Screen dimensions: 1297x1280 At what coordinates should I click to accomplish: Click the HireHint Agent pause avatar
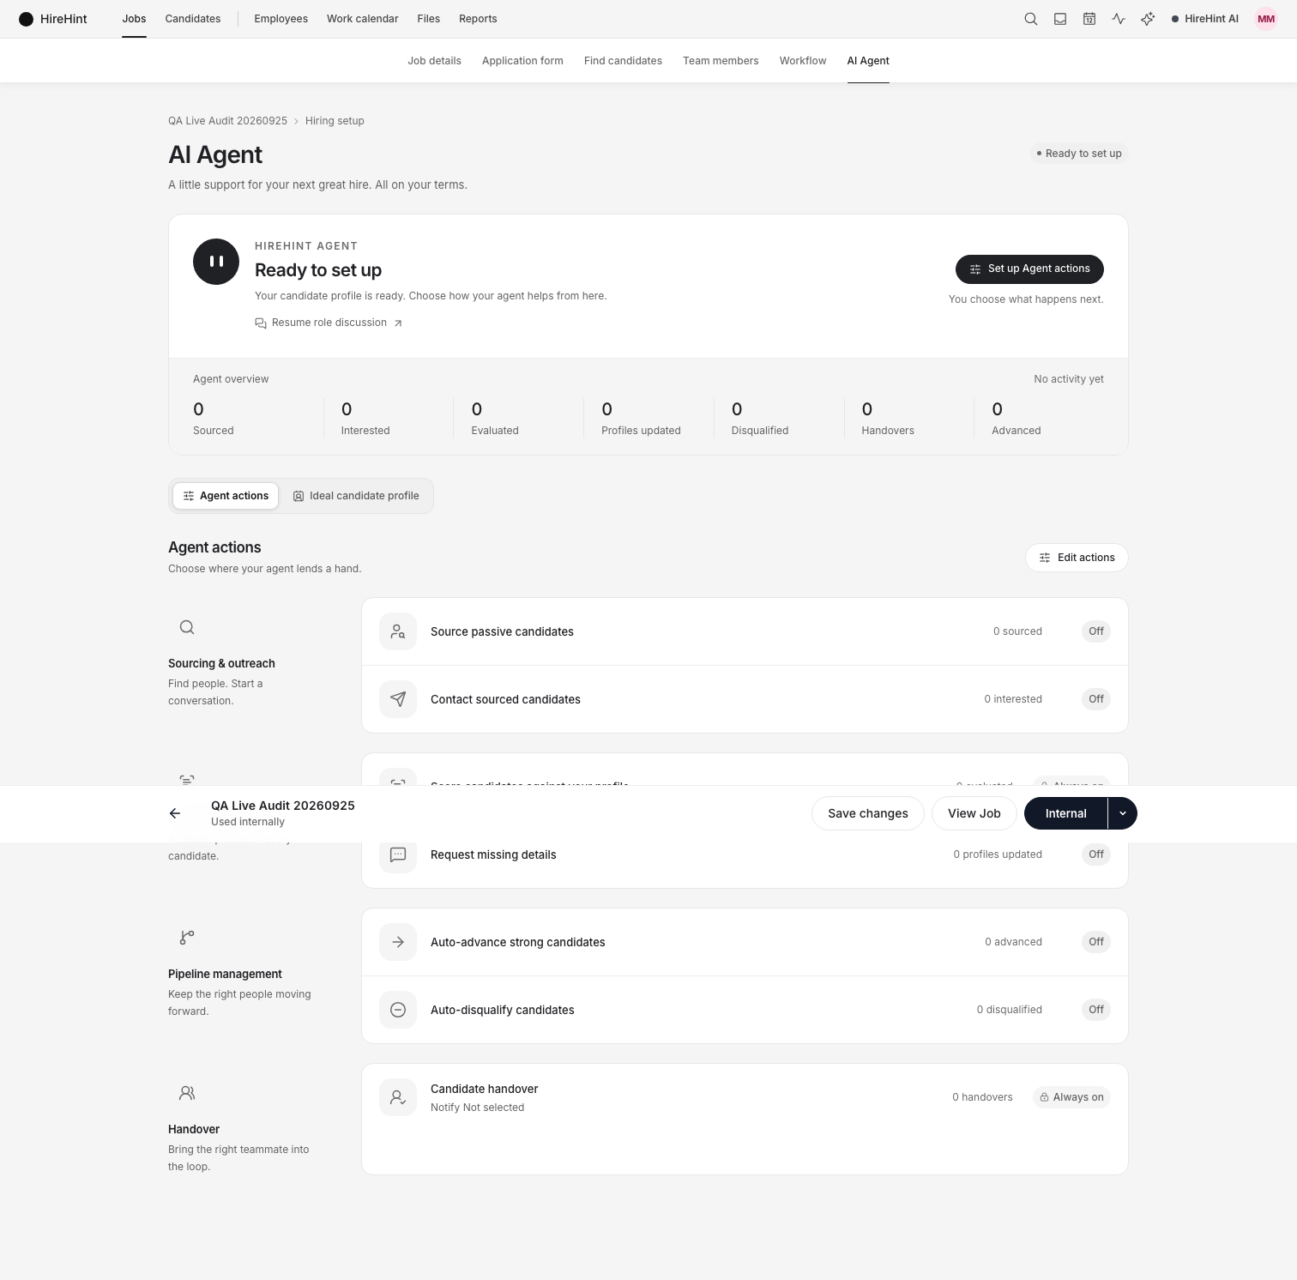tap(216, 262)
